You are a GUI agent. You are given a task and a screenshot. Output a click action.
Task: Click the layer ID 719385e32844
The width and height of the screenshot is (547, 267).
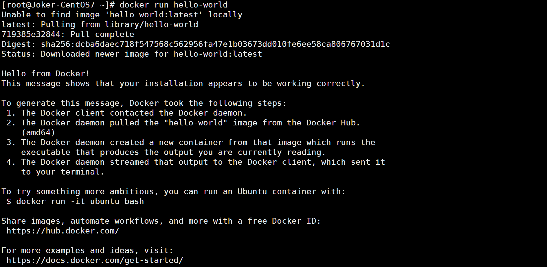(31, 34)
